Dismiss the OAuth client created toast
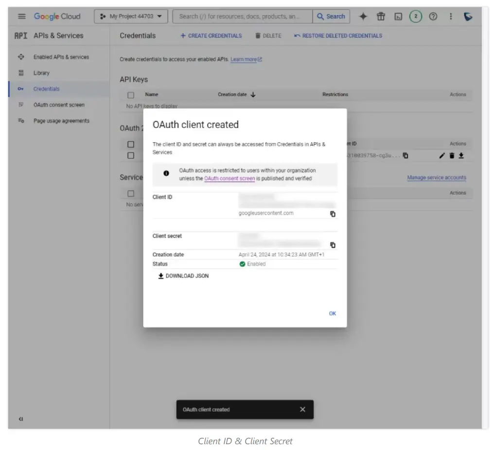Screen dimensions: 494x450 click(x=302, y=409)
